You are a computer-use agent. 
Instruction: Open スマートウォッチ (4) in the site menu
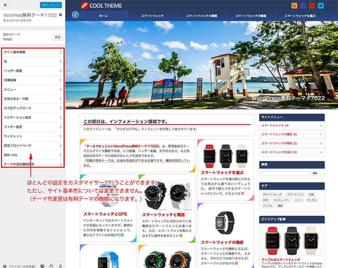292,126
